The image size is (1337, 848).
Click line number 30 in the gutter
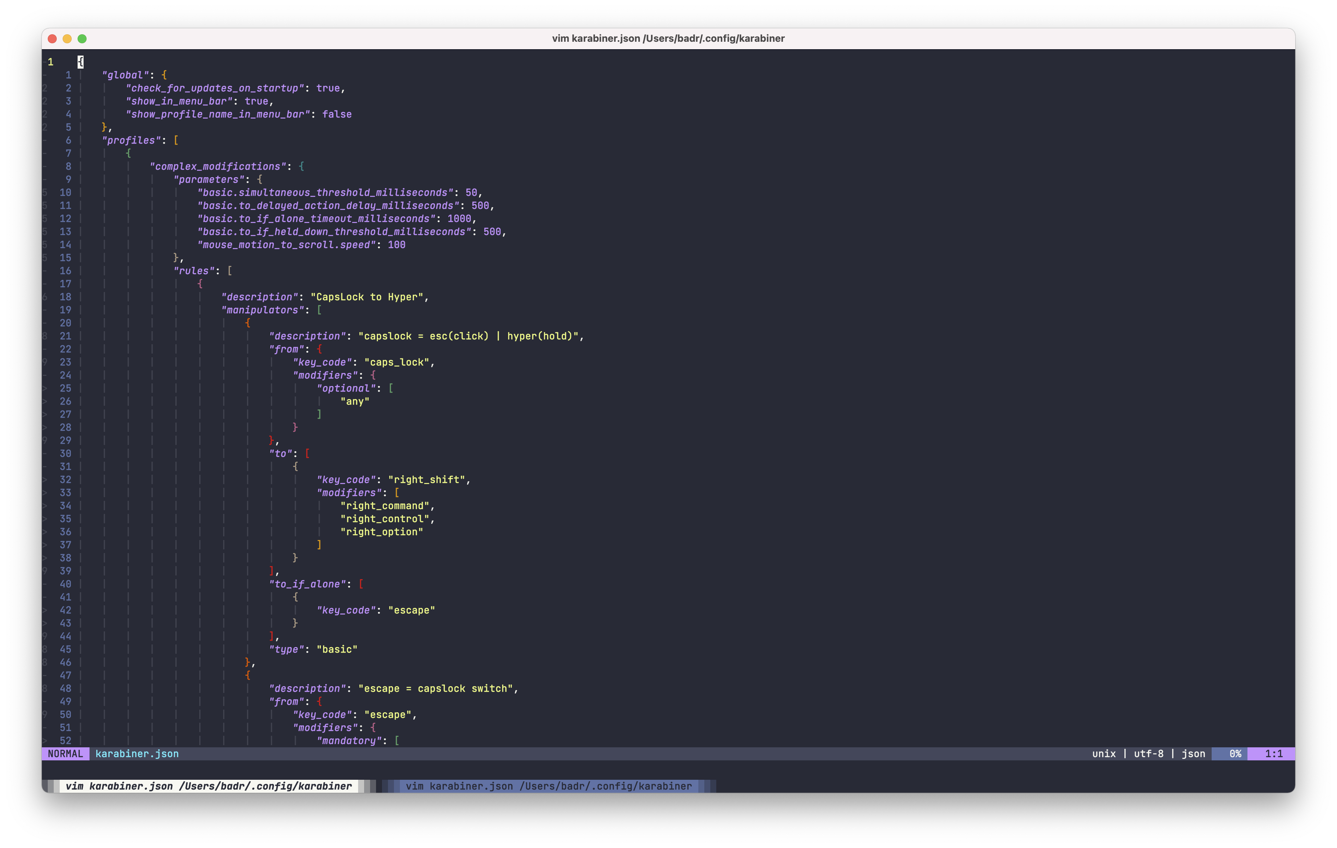pos(65,453)
